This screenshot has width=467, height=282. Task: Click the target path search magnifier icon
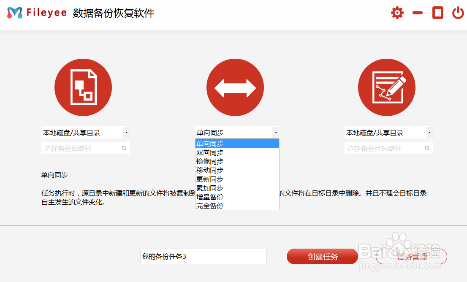427,148
